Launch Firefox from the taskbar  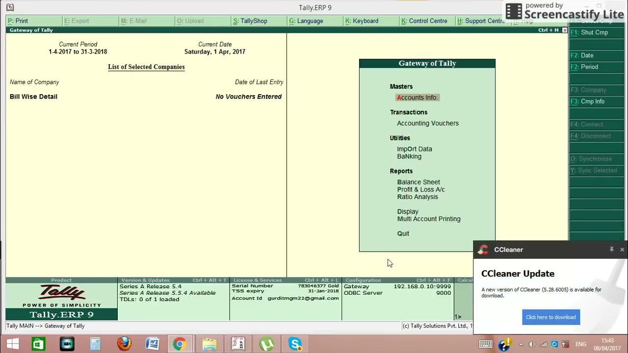(x=124, y=344)
